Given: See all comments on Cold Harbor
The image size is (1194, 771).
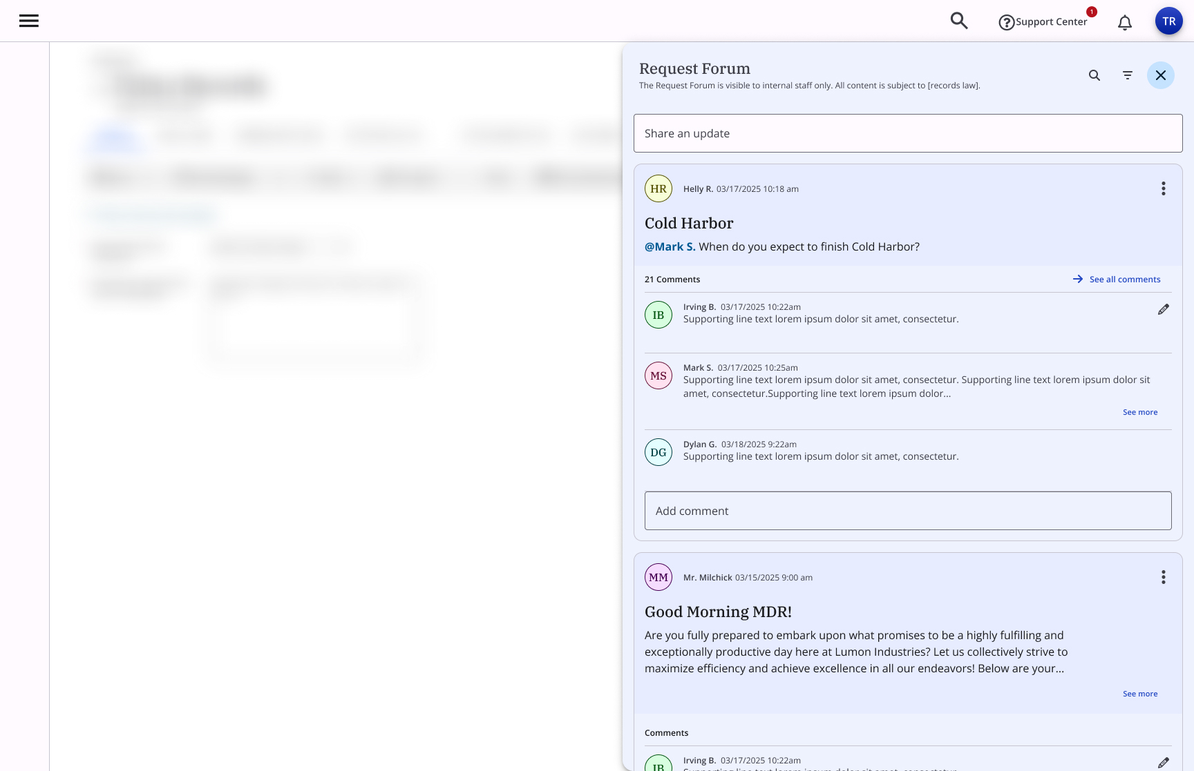Looking at the screenshot, I should coord(1117,279).
